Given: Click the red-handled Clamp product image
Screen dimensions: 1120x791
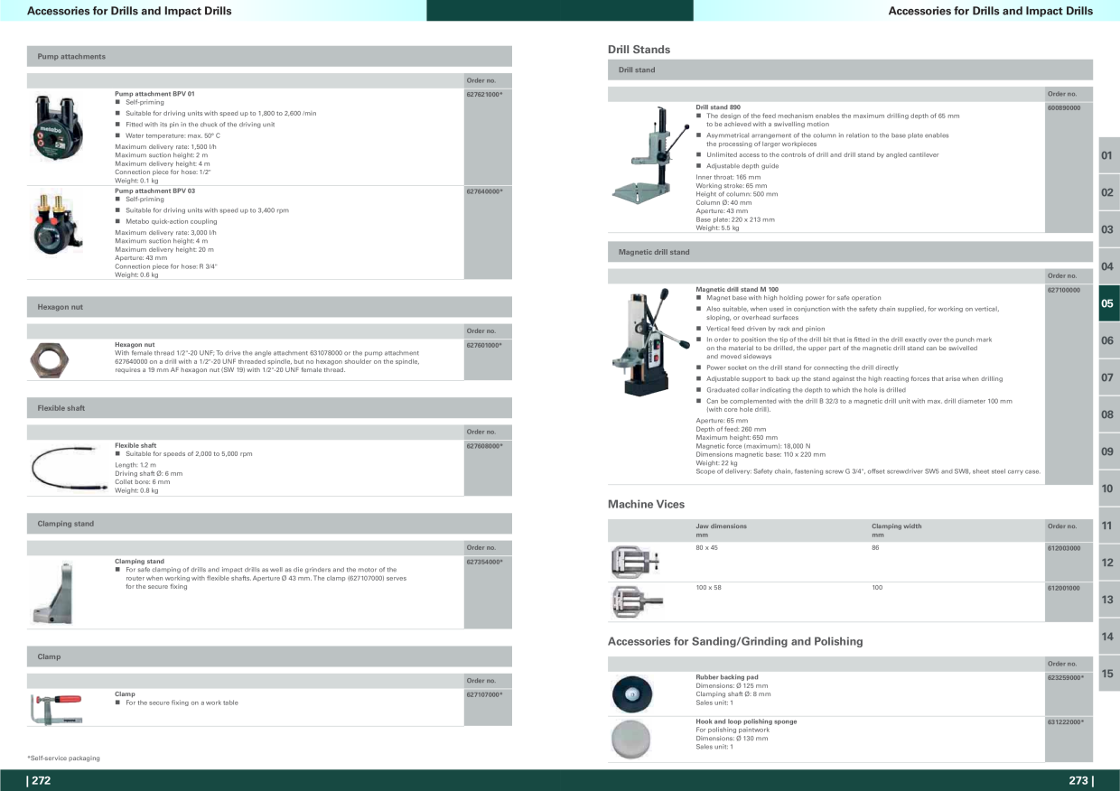Looking at the screenshot, I should pyautogui.click(x=56, y=708).
